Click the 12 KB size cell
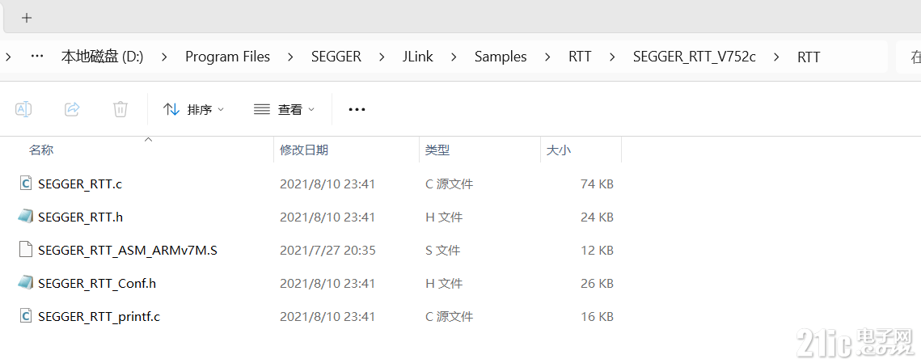Screen dimensions: 921x363 (597, 251)
